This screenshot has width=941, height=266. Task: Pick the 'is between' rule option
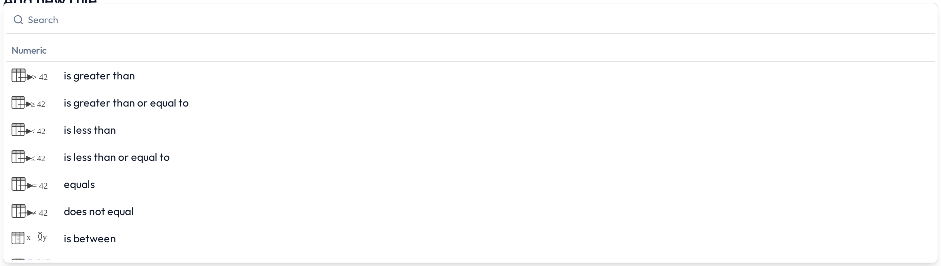click(x=90, y=238)
